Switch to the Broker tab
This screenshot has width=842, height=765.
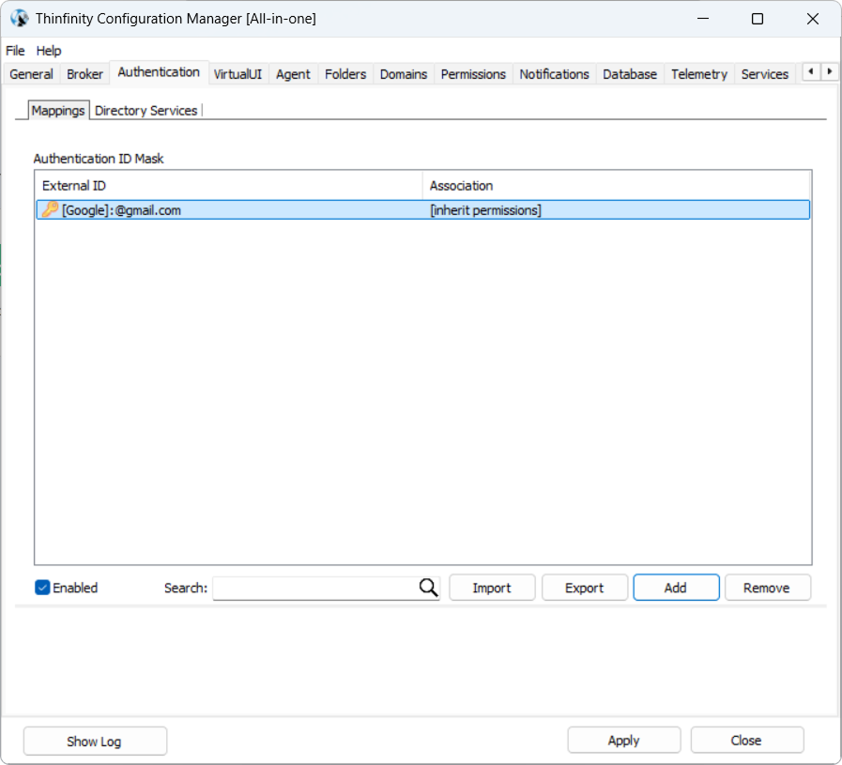point(84,74)
